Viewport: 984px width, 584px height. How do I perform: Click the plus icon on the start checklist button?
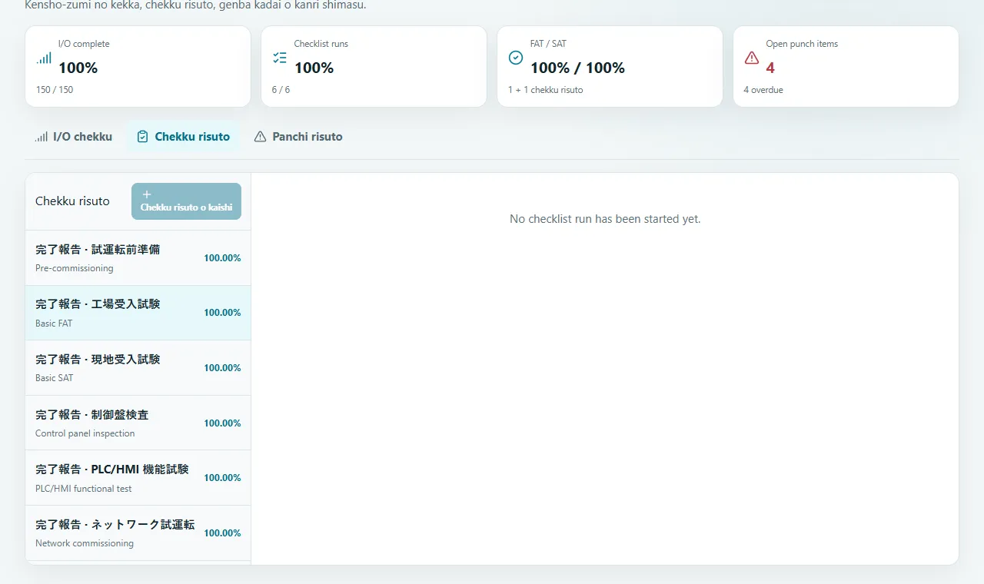point(147,194)
